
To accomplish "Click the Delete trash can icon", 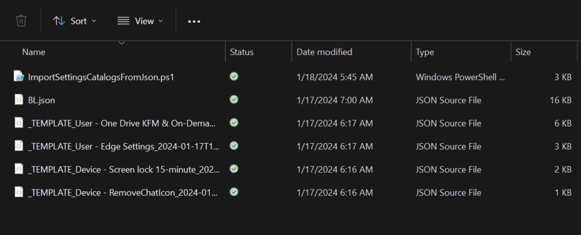I will [21, 21].
